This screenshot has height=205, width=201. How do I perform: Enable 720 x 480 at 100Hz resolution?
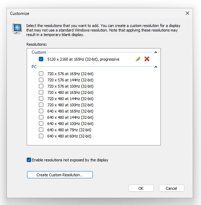[x=41, y=105]
